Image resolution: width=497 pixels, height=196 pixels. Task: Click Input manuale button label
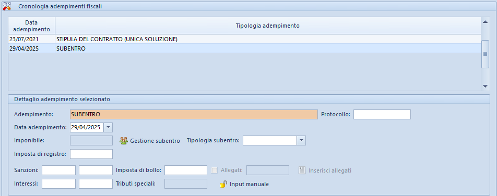point(249,184)
